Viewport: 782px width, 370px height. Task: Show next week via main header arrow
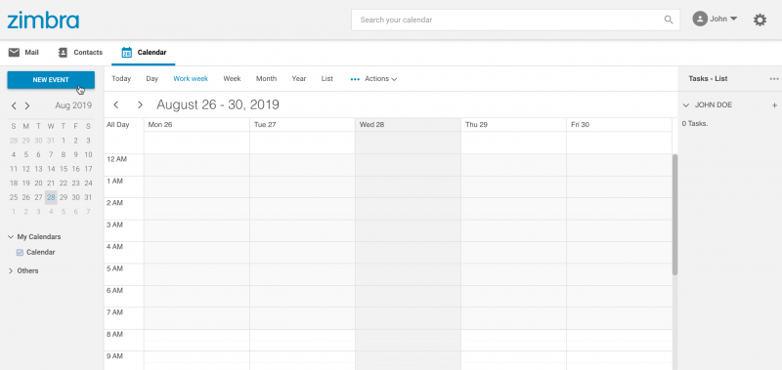[x=140, y=104]
